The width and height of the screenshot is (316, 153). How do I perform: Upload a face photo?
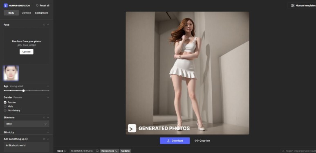click(x=27, y=52)
